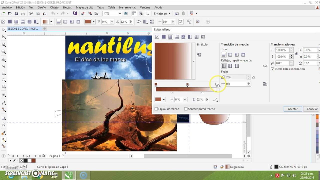Click the New document icon
This screenshot has width=320, height=180.
[x=3, y=13]
